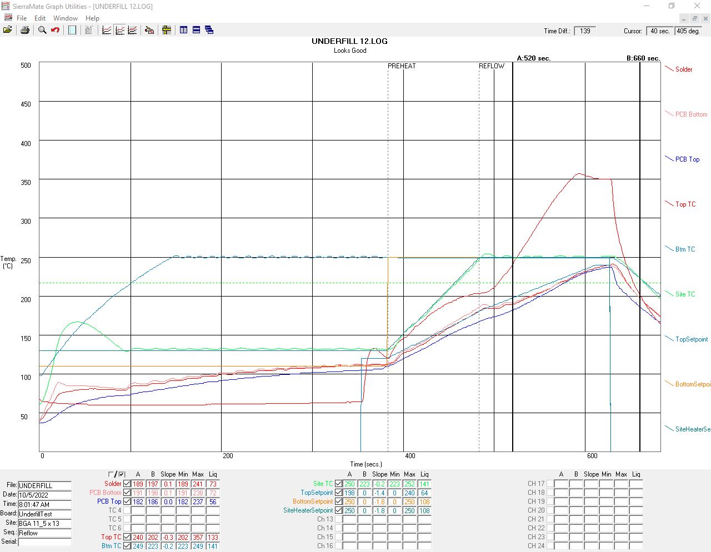Disable the Site TC channel checkbox
This screenshot has width=711, height=552.
point(339,484)
